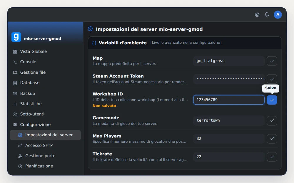Image resolution: width=294 pixels, height=183 pixels.
Task: Click the 'Variabili d'ambiente' section heading
Action: tap(123, 43)
